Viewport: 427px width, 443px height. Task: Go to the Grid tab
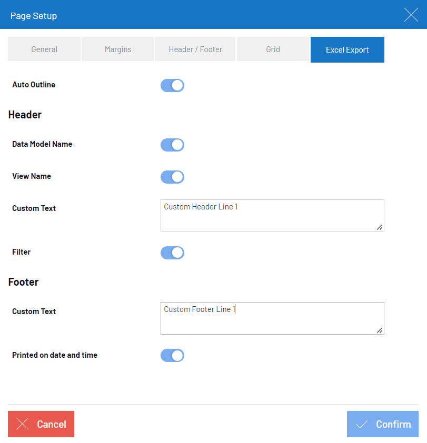tap(273, 49)
